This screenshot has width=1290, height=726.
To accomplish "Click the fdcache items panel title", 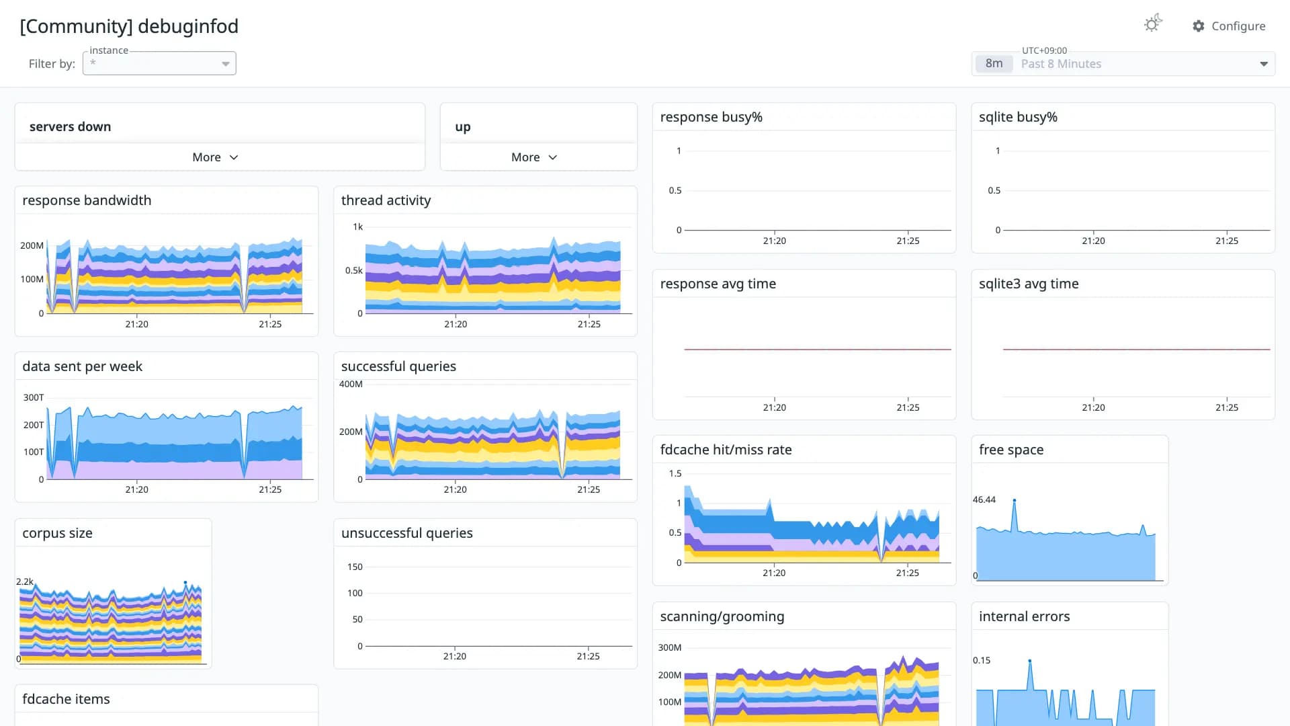I will (66, 699).
